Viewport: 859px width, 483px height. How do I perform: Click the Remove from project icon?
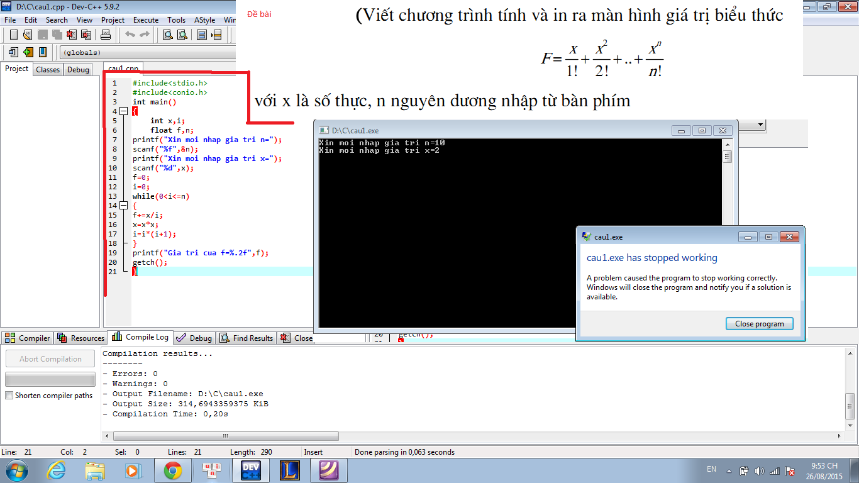(x=42, y=52)
